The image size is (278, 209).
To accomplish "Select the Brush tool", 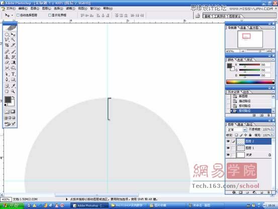I will point(13,52).
